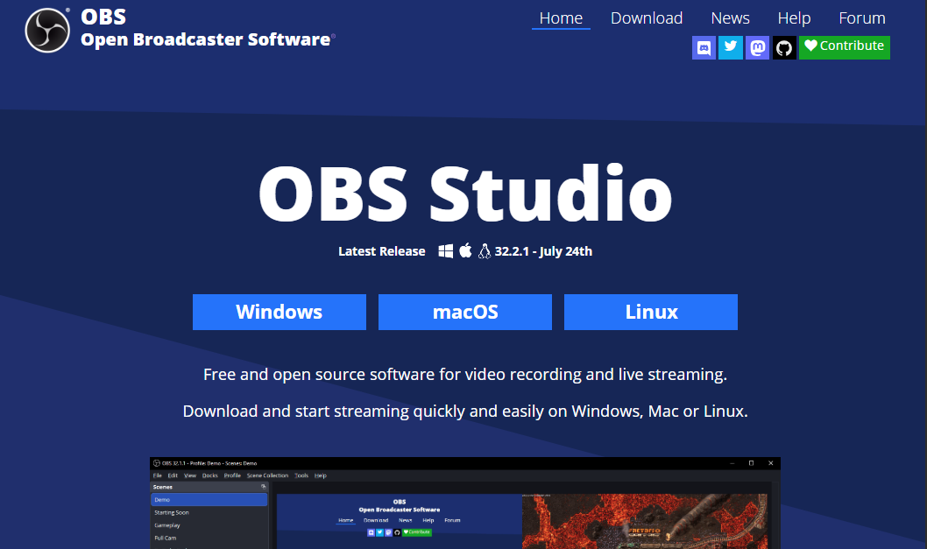The height and width of the screenshot is (549, 927).
Task: Open the OBS app screenshot preview
Action: point(465,503)
